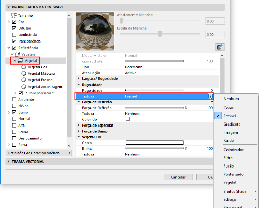Enable the Brilho channel checkbox
Image resolution: width=273 pixels, height=208 pixels.
coord(14,132)
